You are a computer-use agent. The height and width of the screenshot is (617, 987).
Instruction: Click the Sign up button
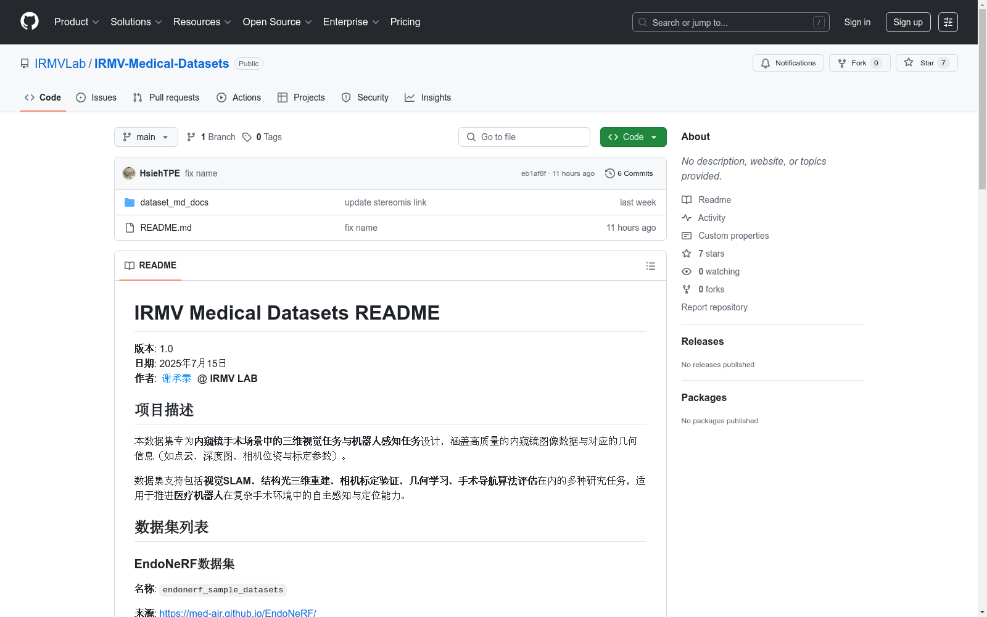(x=908, y=22)
